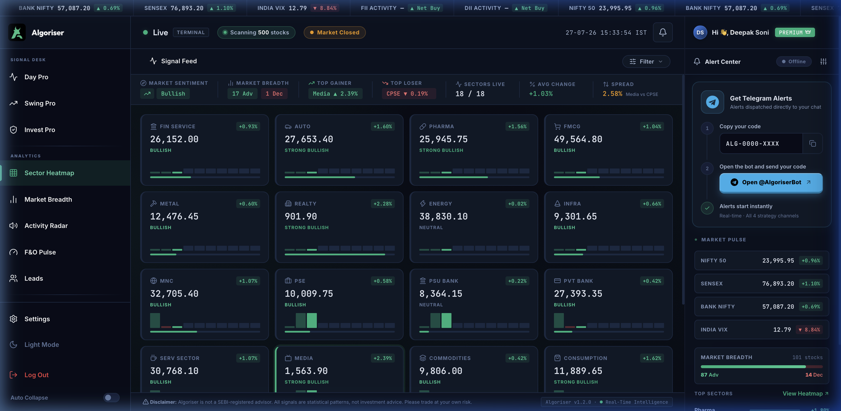This screenshot has height=411, width=841.
Task: Click the Scanning 500 stocks pill
Action: click(x=256, y=32)
